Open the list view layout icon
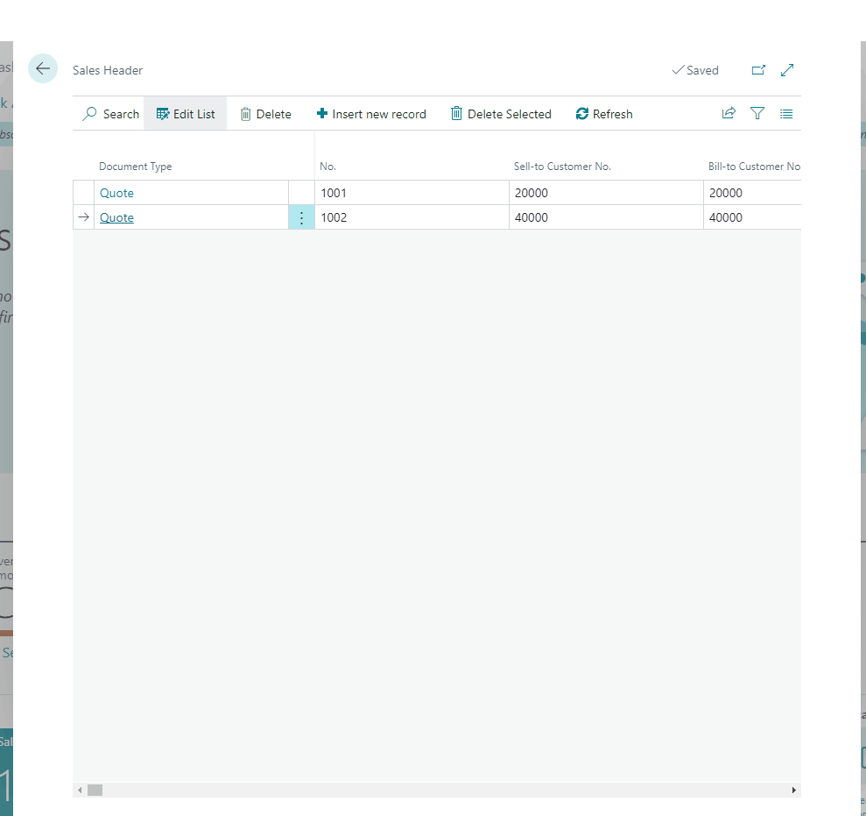 pyautogui.click(x=786, y=114)
